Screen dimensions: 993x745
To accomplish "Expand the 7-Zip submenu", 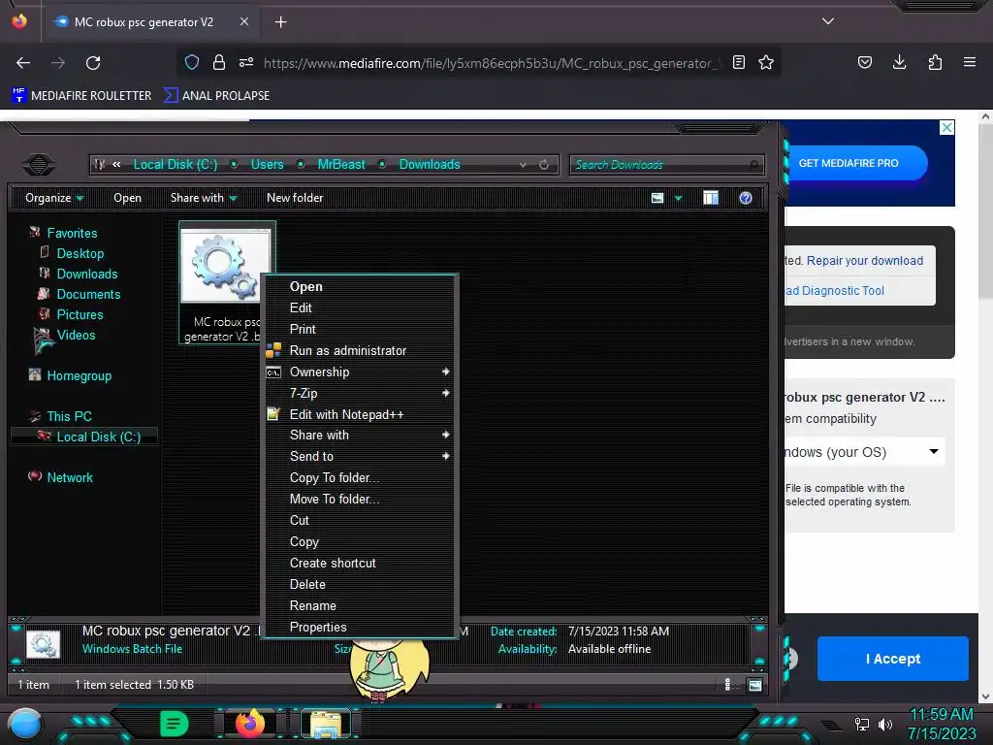I will click(x=360, y=394).
